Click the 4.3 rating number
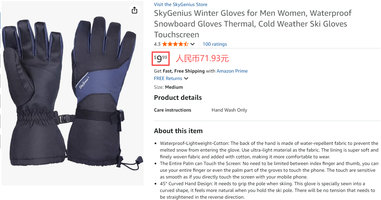Image resolution: width=381 pixels, height=200 pixels. pyautogui.click(x=157, y=44)
